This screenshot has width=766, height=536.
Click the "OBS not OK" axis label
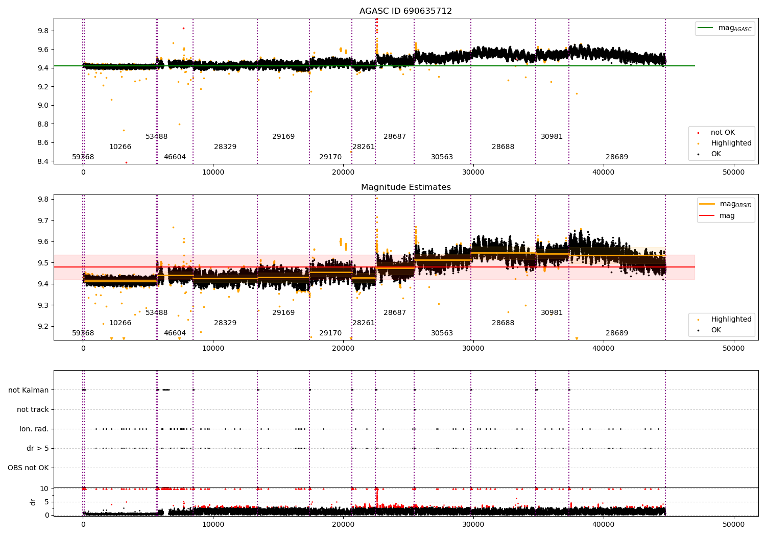(28, 468)
